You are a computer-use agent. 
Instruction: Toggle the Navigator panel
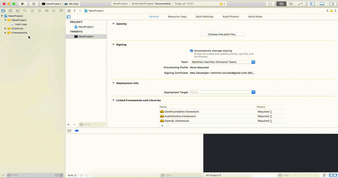pos(313,4)
